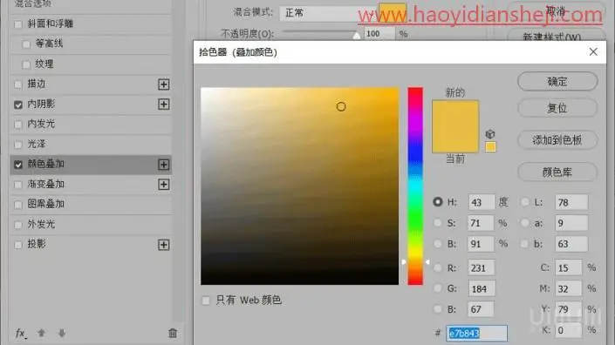
Task: Add another 投影 effect with plus icon
Action: click(163, 245)
